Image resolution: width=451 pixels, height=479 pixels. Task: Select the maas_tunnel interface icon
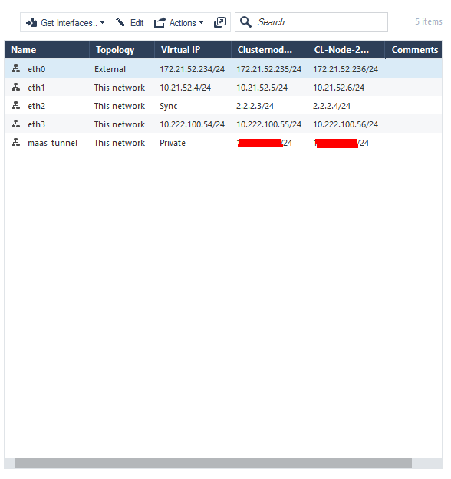16,142
